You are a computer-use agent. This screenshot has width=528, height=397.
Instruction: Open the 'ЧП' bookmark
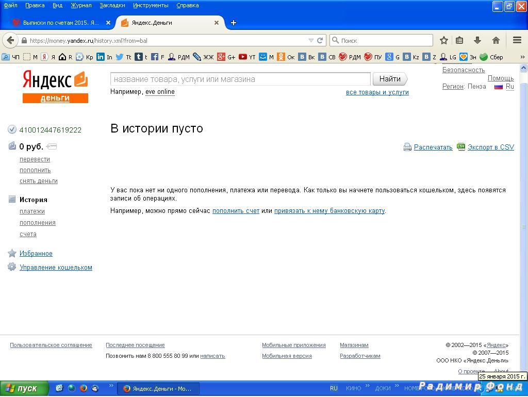(x=10, y=57)
